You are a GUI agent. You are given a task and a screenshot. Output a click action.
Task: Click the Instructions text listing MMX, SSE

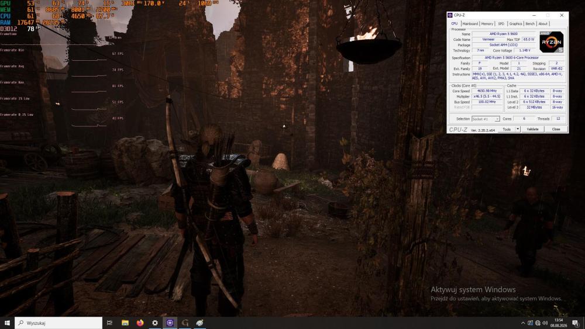519,76
